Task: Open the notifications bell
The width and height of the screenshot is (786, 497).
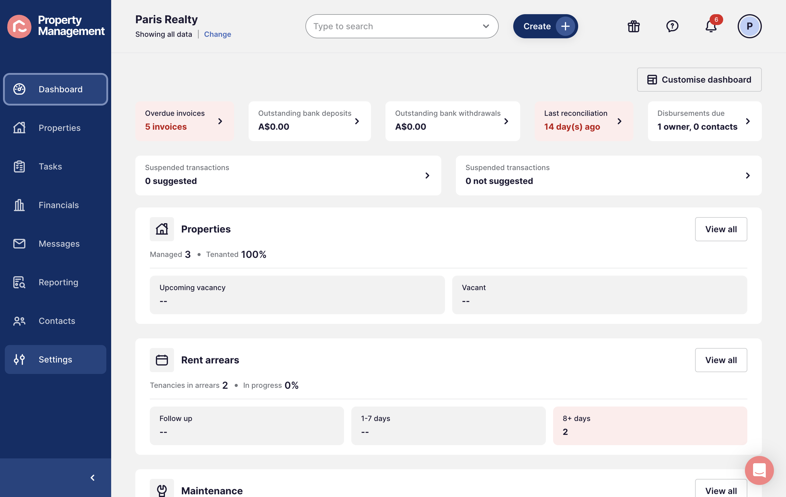Action: [x=711, y=26]
